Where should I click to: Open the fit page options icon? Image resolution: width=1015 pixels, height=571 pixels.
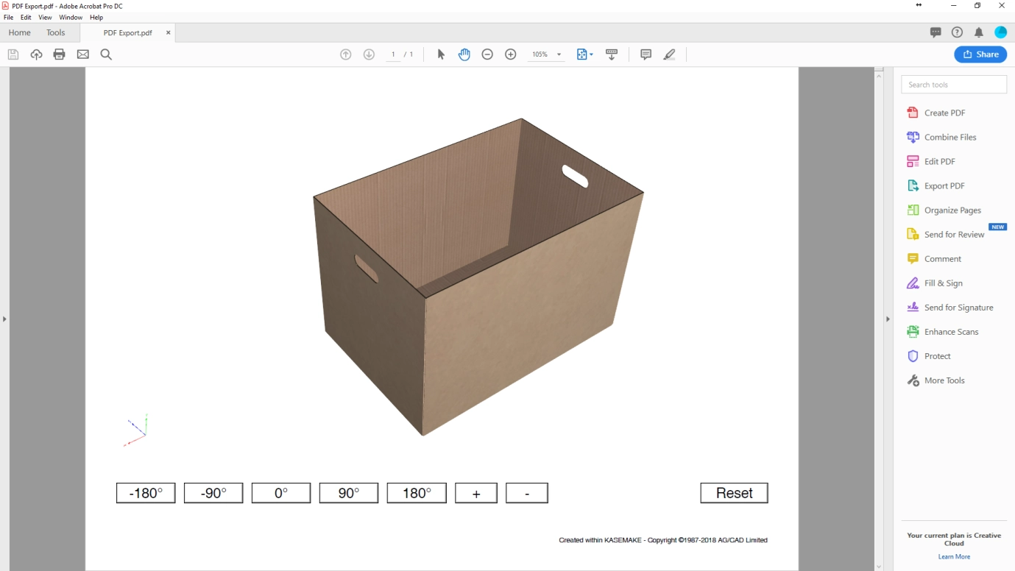click(x=584, y=54)
